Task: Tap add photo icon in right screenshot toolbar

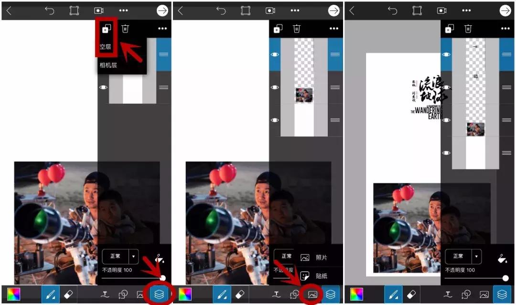Action: coord(484,294)
